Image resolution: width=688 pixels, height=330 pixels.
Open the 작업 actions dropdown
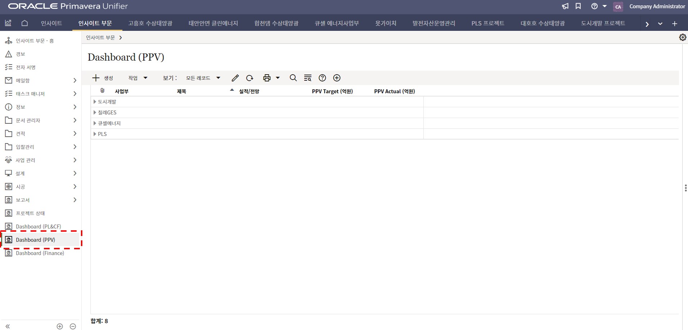point(138,78)
